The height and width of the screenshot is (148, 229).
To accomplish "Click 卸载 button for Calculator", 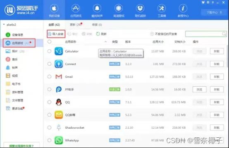I will coord(217,51).
